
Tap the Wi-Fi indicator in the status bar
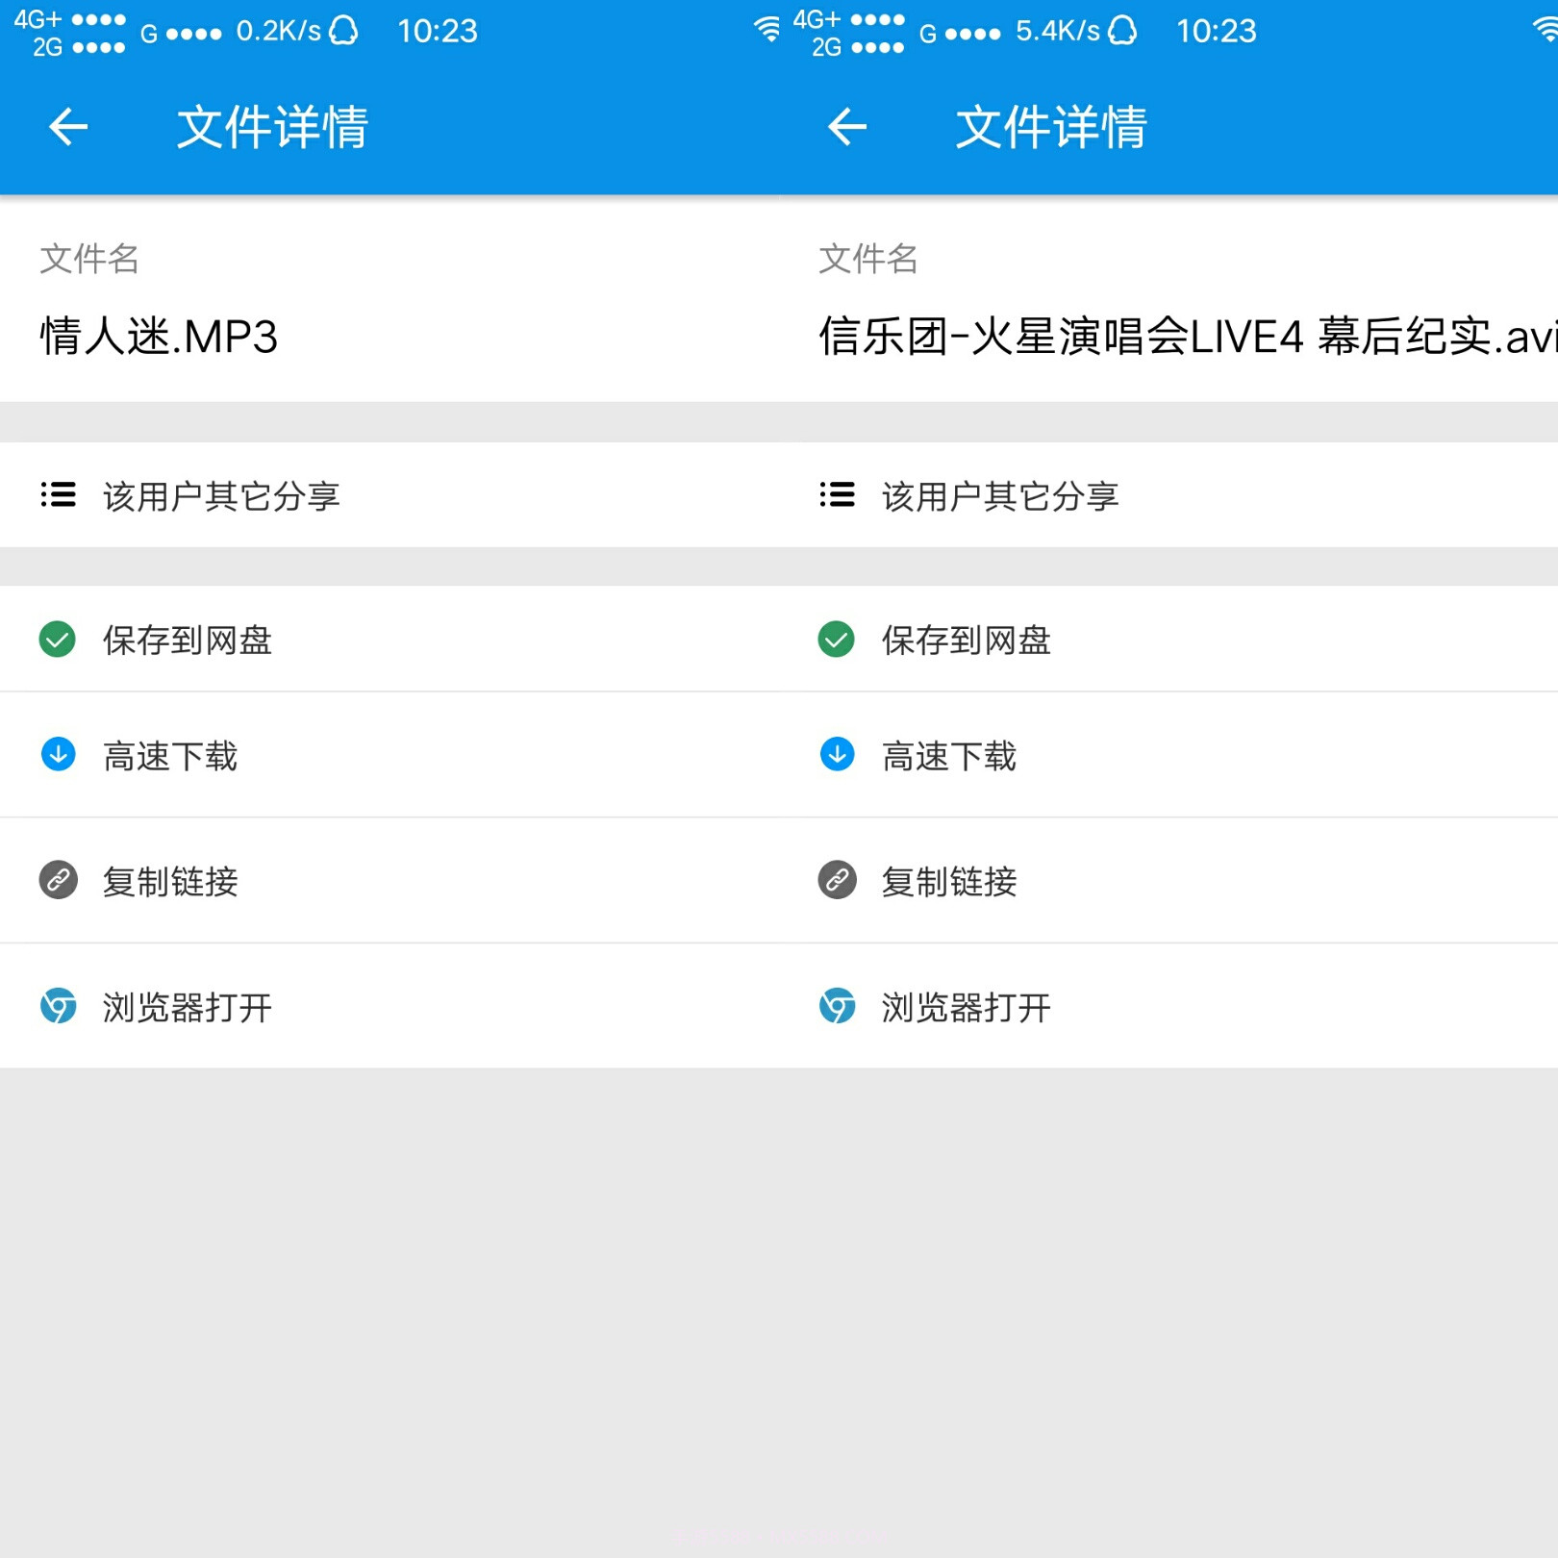tap(767, 29)
